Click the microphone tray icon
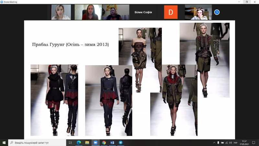The height and width of the screenshot is (146, 259). point(218,143)
